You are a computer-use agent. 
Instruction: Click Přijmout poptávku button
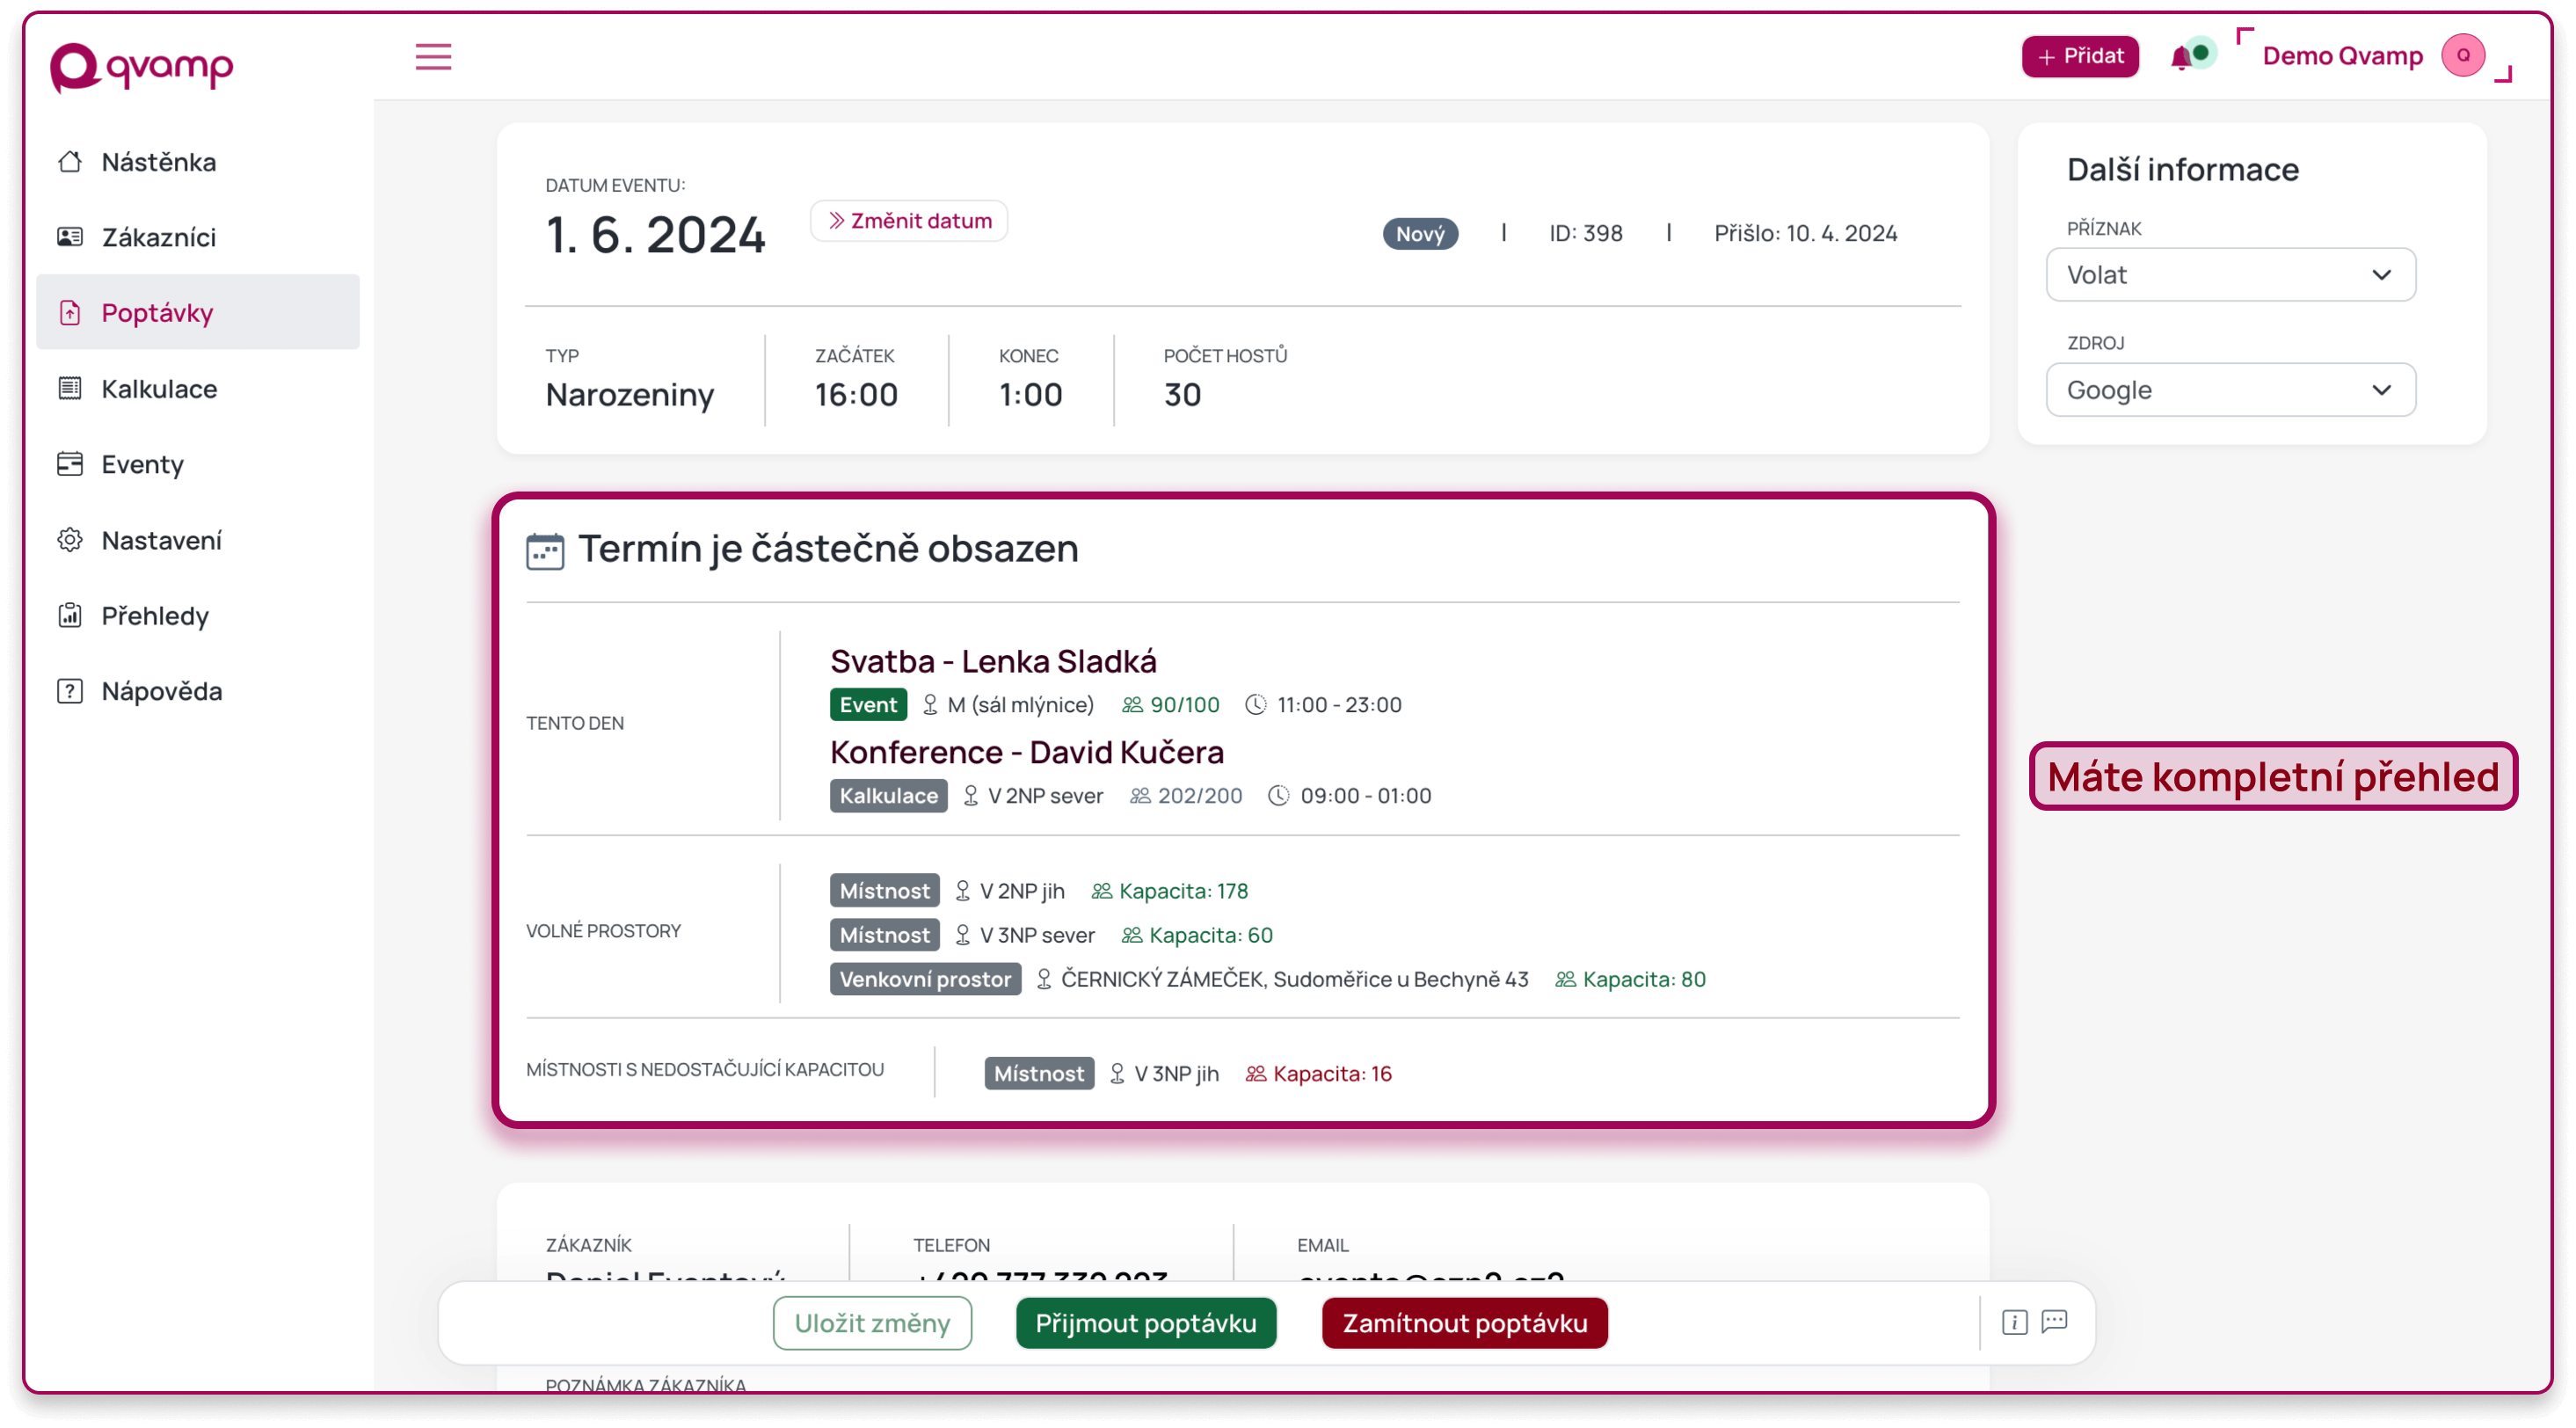click(x=1146, y=1322)
